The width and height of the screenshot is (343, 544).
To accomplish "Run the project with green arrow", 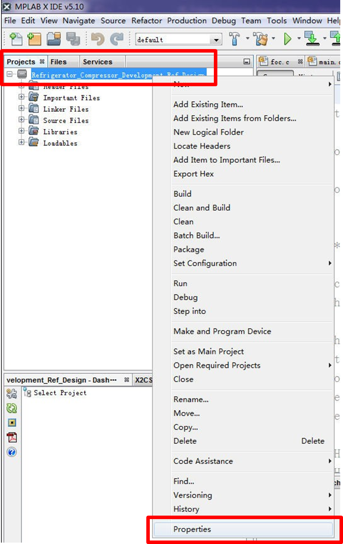I will pyautogui.click(x=288, y=39).
